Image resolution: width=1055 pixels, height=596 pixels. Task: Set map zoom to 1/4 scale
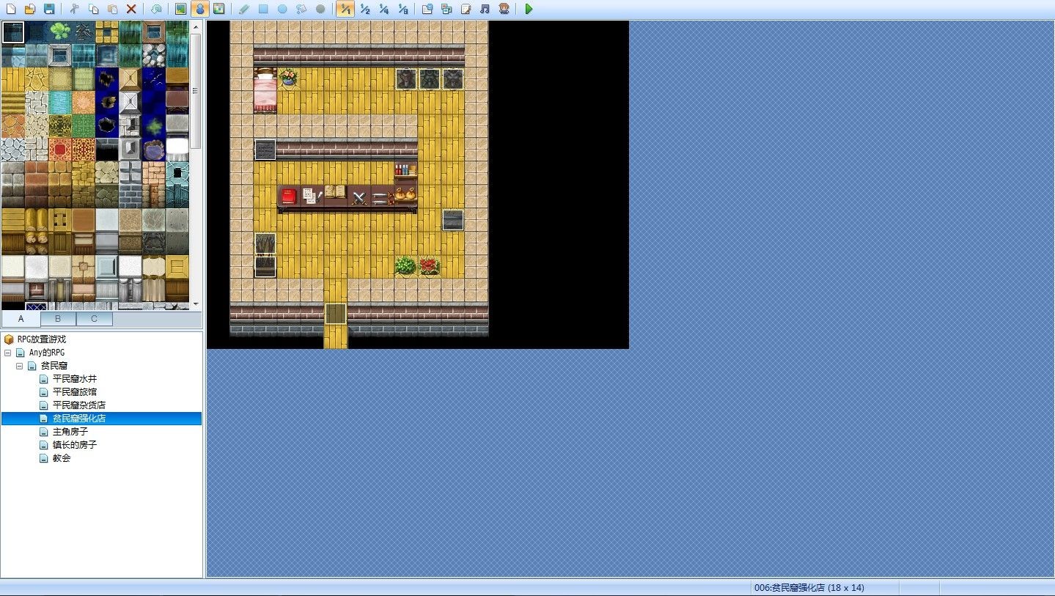[x=383, y=9]
